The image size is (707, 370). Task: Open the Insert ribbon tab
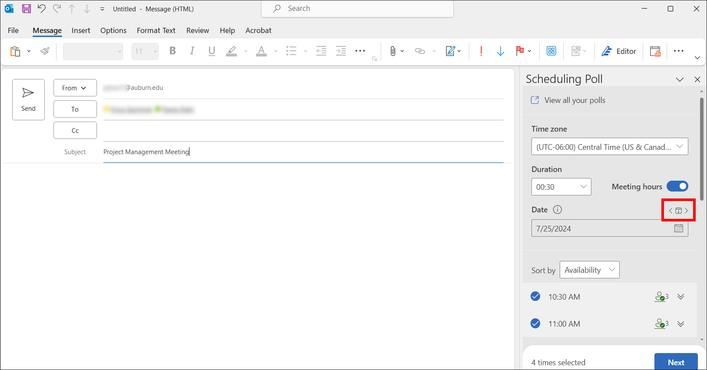[x=81, y=30]
